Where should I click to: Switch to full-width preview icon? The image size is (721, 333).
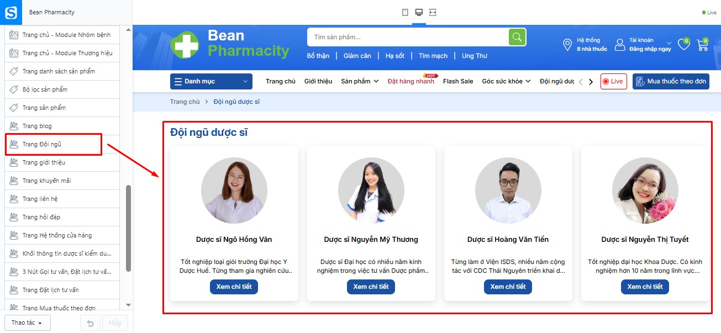click(433, 12)
